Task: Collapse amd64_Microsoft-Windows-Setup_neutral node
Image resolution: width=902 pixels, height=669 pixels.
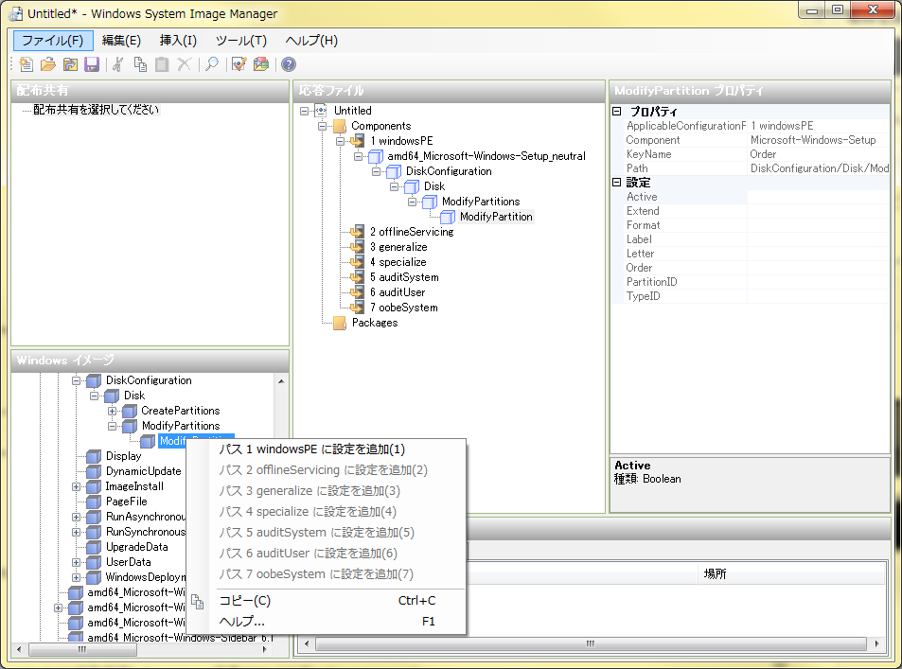Action: [358, 156]
